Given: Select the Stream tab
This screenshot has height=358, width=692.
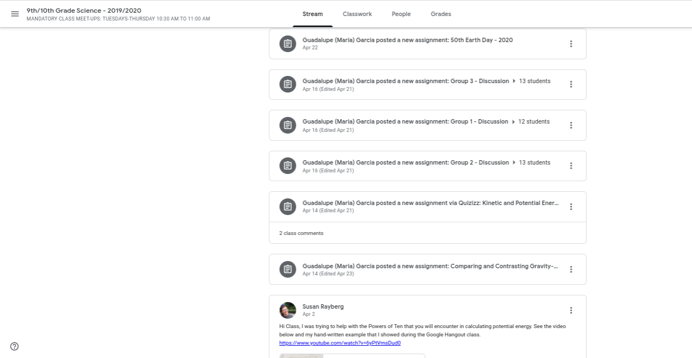Looking at the screenshot, I should [x=312, y=14].
